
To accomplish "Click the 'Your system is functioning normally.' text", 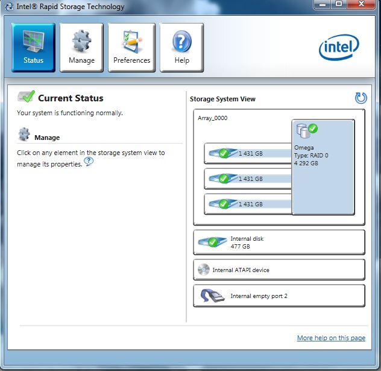I will [70, 113].
